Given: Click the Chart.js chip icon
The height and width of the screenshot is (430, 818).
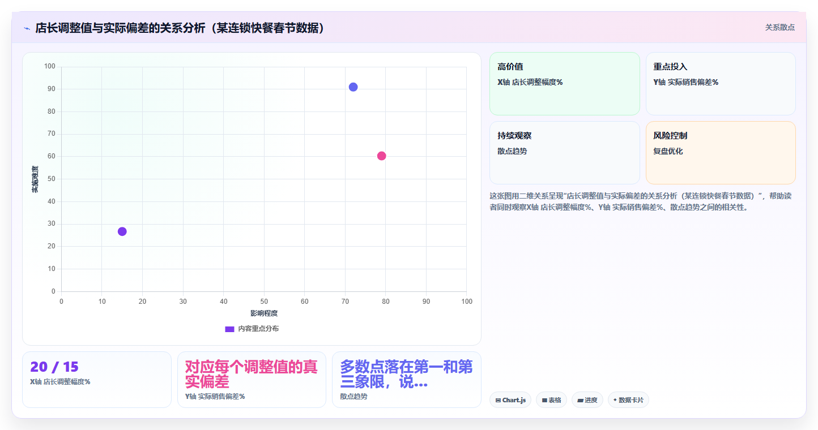Looking at the screenshot, I should click(498, 401).
